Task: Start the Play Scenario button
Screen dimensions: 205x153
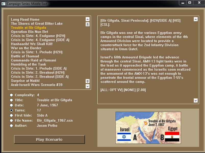Action: [x=49, y=139]
